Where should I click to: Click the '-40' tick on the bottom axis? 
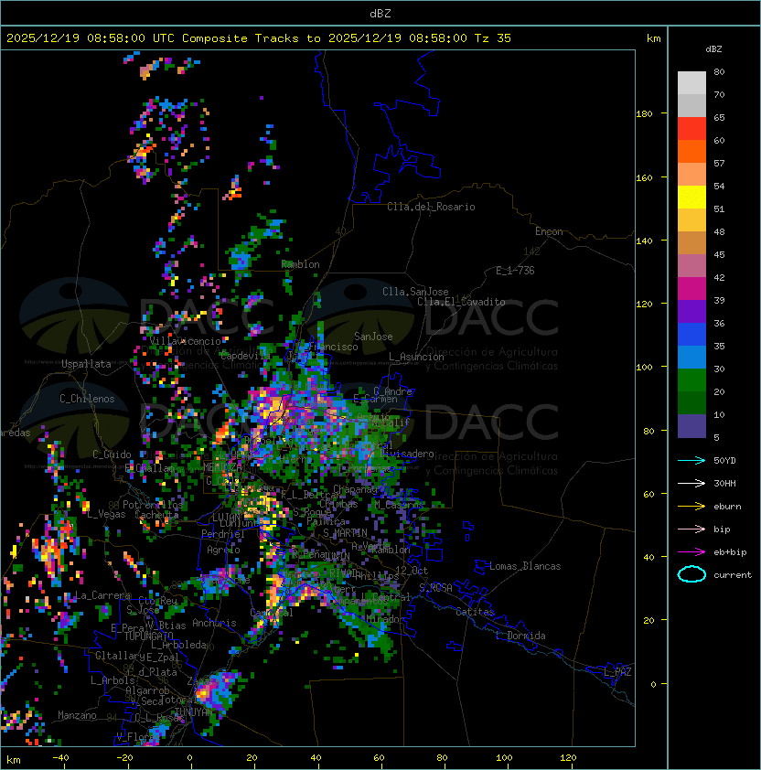(60, 758)
